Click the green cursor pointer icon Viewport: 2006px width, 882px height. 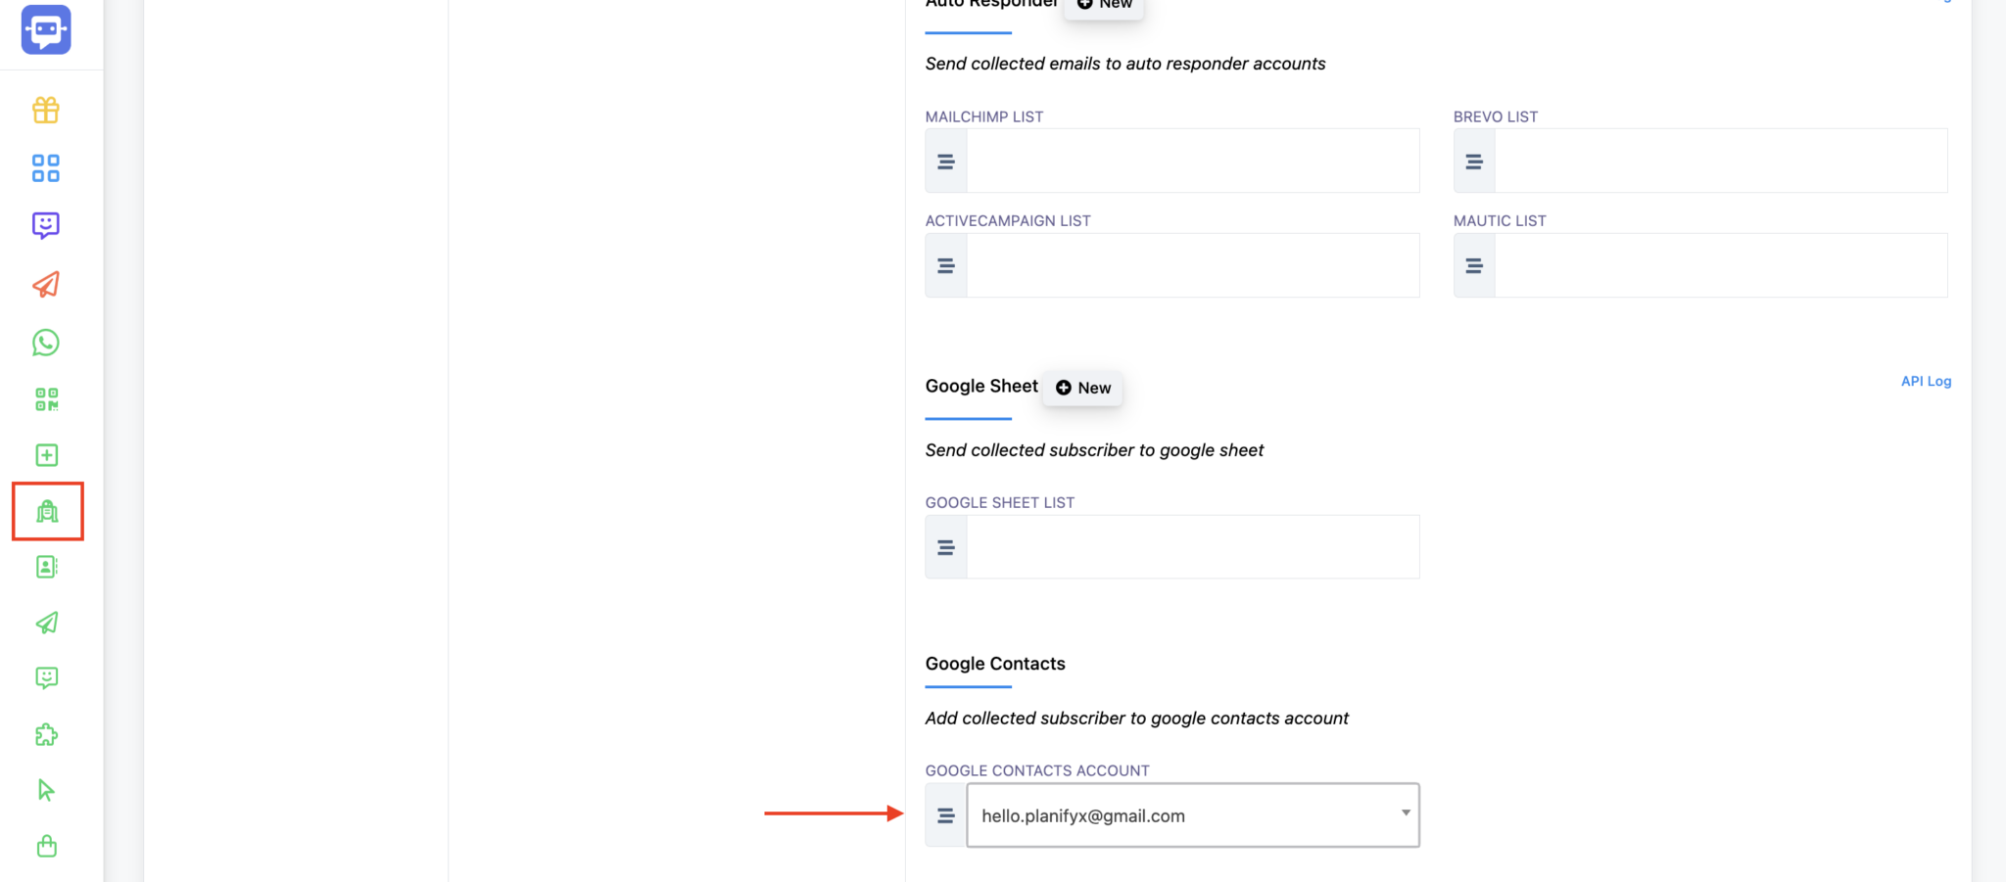[46, 790]
